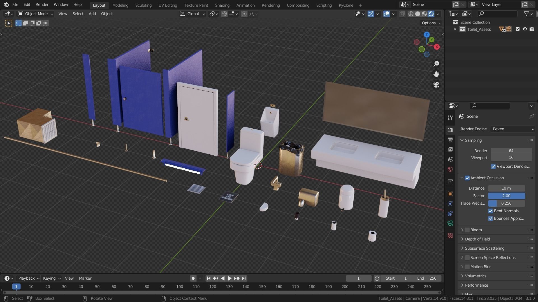This screenshot has height=302, width=538.
Task: Toggle X-ray transparency in viewport
Action: coord(402,14)
